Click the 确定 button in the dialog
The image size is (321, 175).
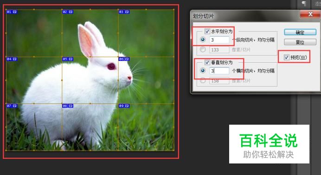click(300, 32)
